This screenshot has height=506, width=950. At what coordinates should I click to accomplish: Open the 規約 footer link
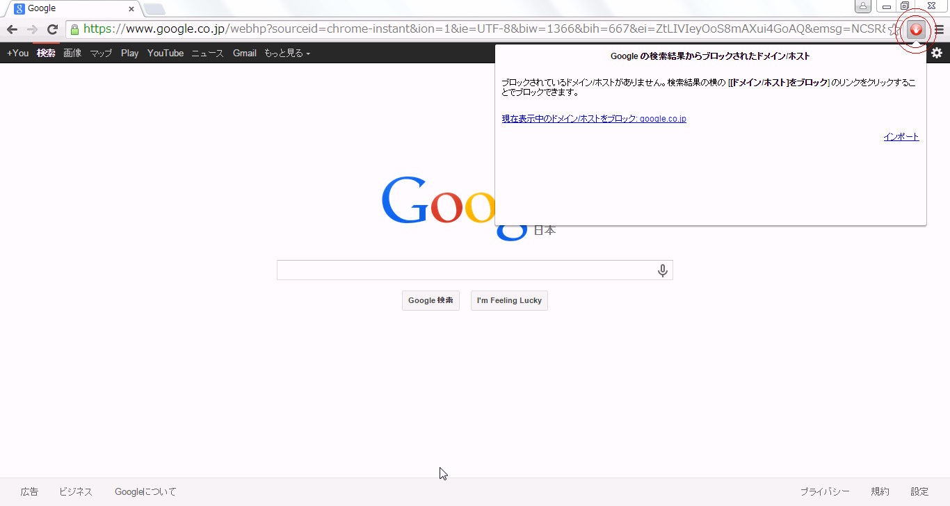tap(880, 491)
